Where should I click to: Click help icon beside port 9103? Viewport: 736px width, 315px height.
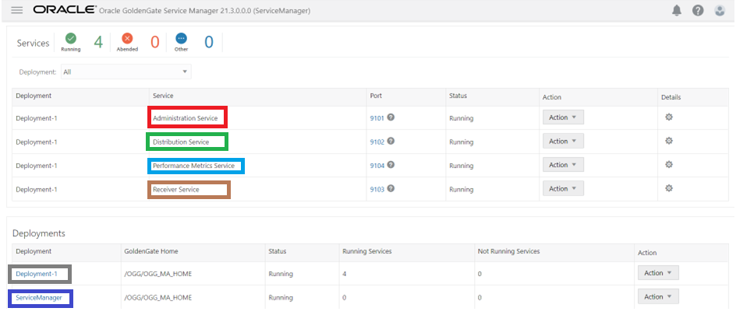pos(391,188)
